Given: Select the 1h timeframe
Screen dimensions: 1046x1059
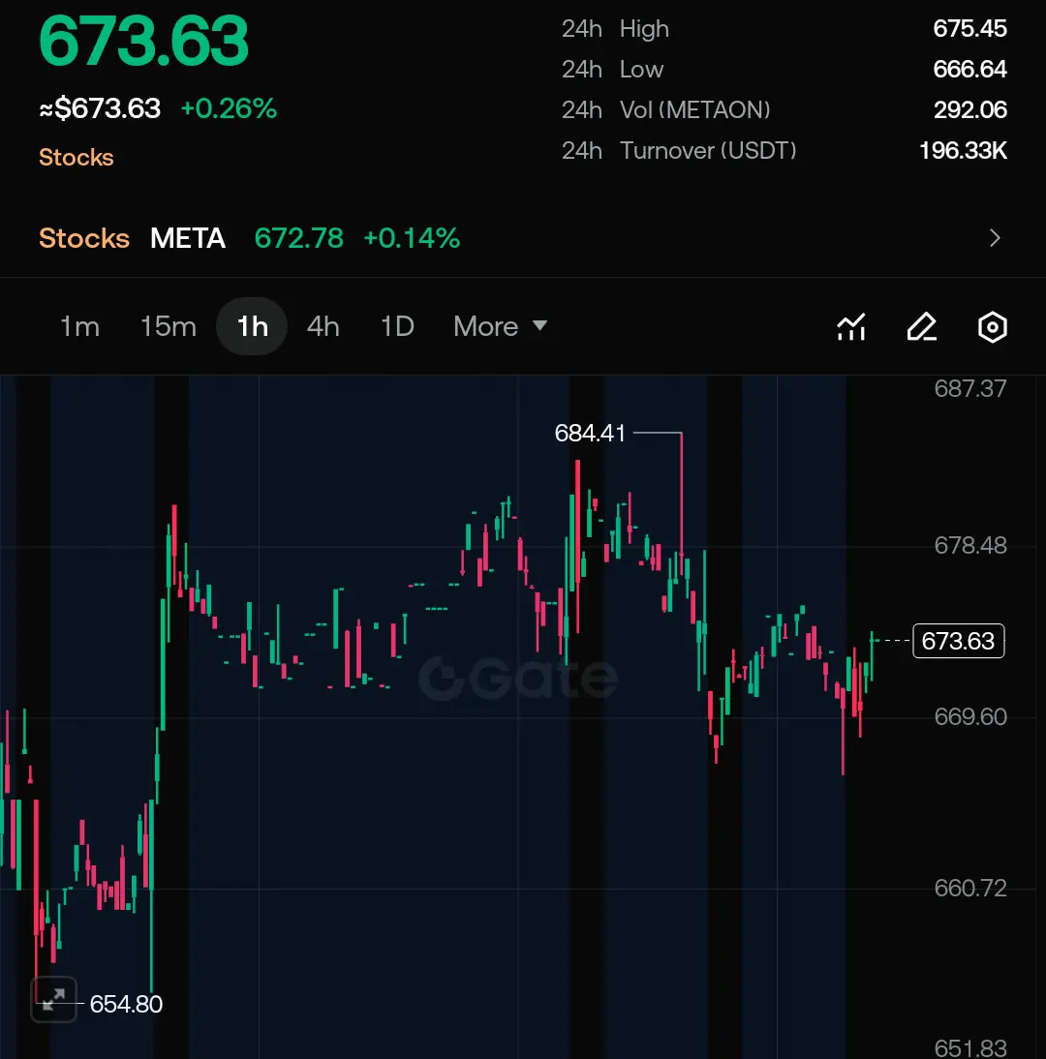Looking at the screenshot, I should [x=252, y=326].
